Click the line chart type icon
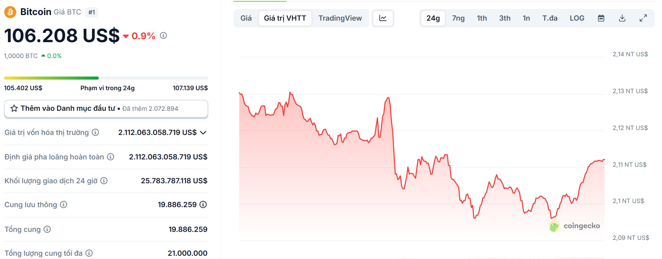 coord(383,18)
